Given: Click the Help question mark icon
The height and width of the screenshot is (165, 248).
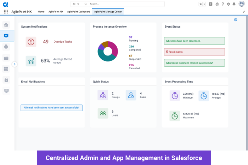Looking at the screenshot, I should coord(222,4).
